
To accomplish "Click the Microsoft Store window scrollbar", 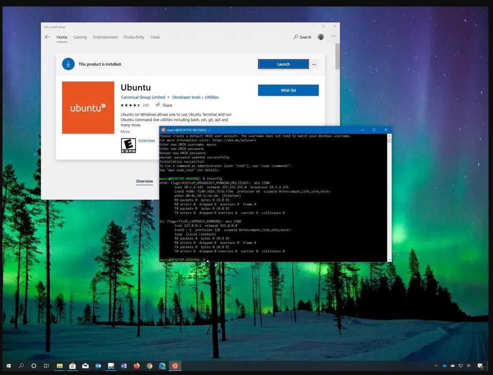I will 337,57.
